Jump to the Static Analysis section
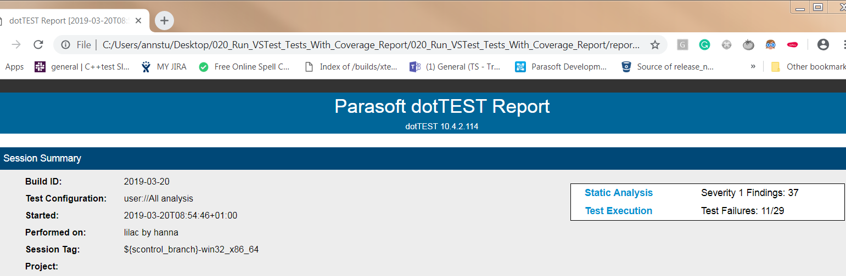Image resolution: width=846 pixels, height=276 pixels. click(619, 193)
